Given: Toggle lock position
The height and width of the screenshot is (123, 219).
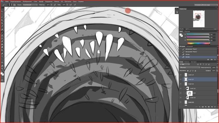Looking at the screenshot, I should (193, 71).
